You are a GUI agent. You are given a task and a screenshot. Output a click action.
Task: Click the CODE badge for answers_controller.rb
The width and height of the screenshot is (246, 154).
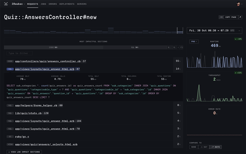tap(10, 61)
